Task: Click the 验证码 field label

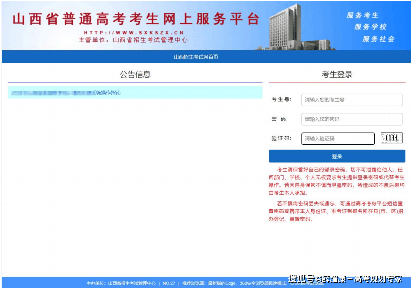Action: point(281,138)
